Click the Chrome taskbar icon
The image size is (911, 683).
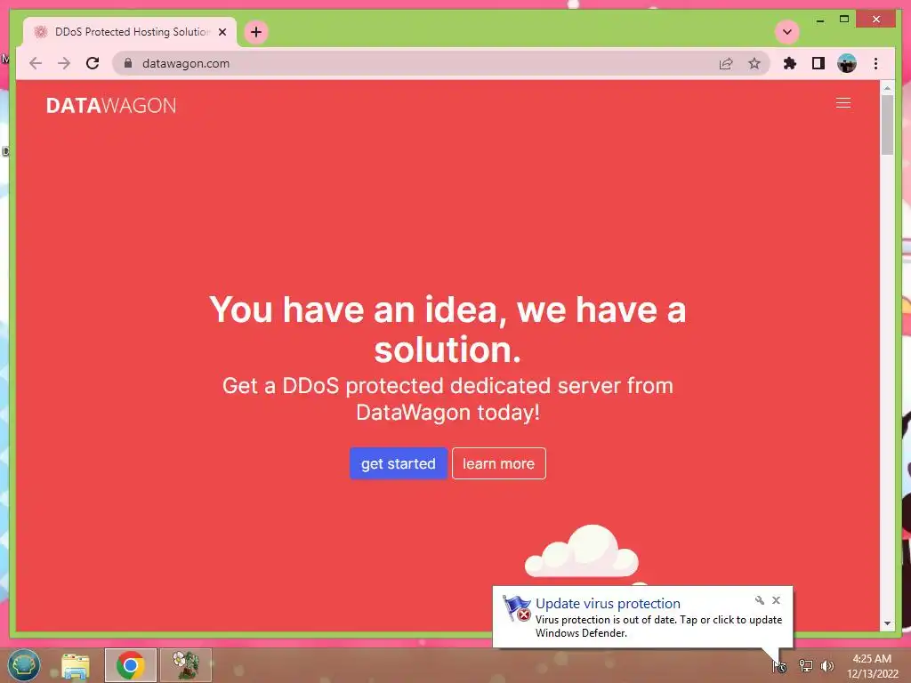point(131,665)
